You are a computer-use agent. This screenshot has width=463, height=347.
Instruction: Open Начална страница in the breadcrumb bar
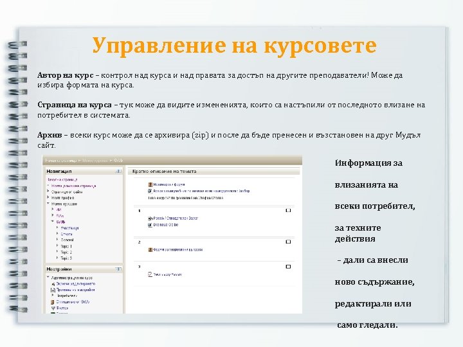click(x=61, y=161)
